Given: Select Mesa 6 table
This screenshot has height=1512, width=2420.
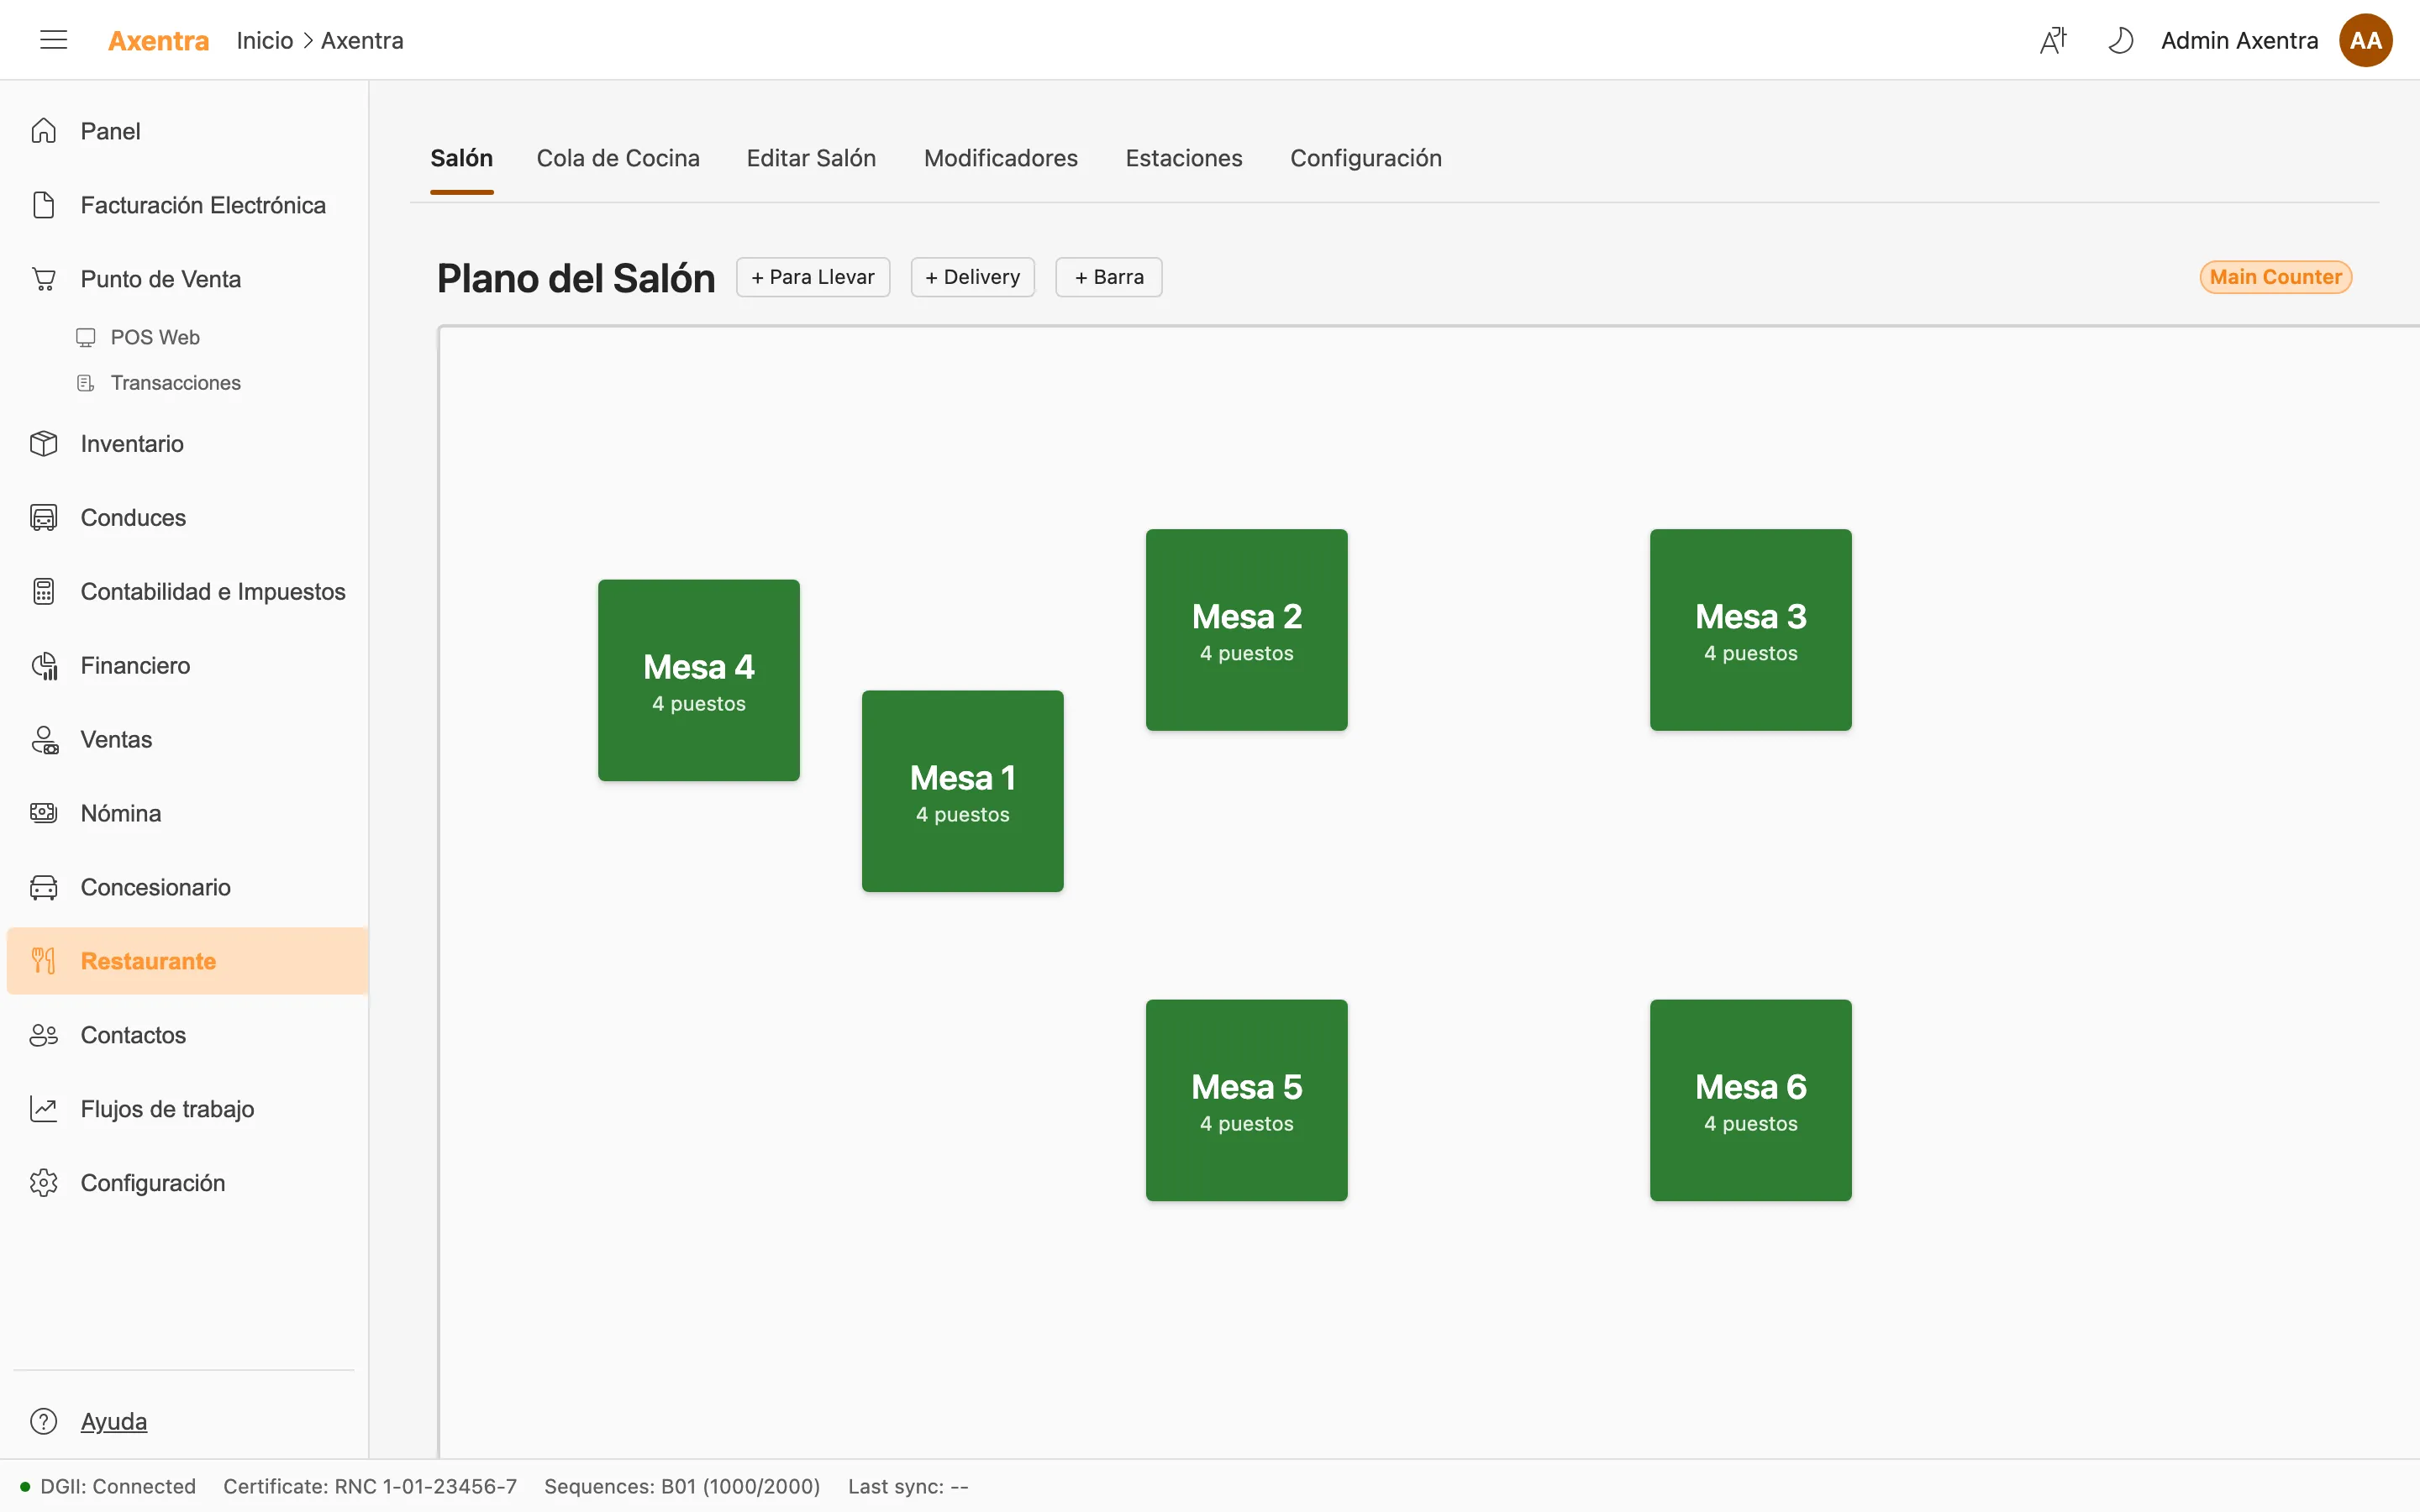Looking at the screenshot, I should [1750, 1100].
